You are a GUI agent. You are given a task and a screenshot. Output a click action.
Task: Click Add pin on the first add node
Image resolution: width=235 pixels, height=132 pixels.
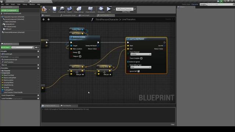80,74
